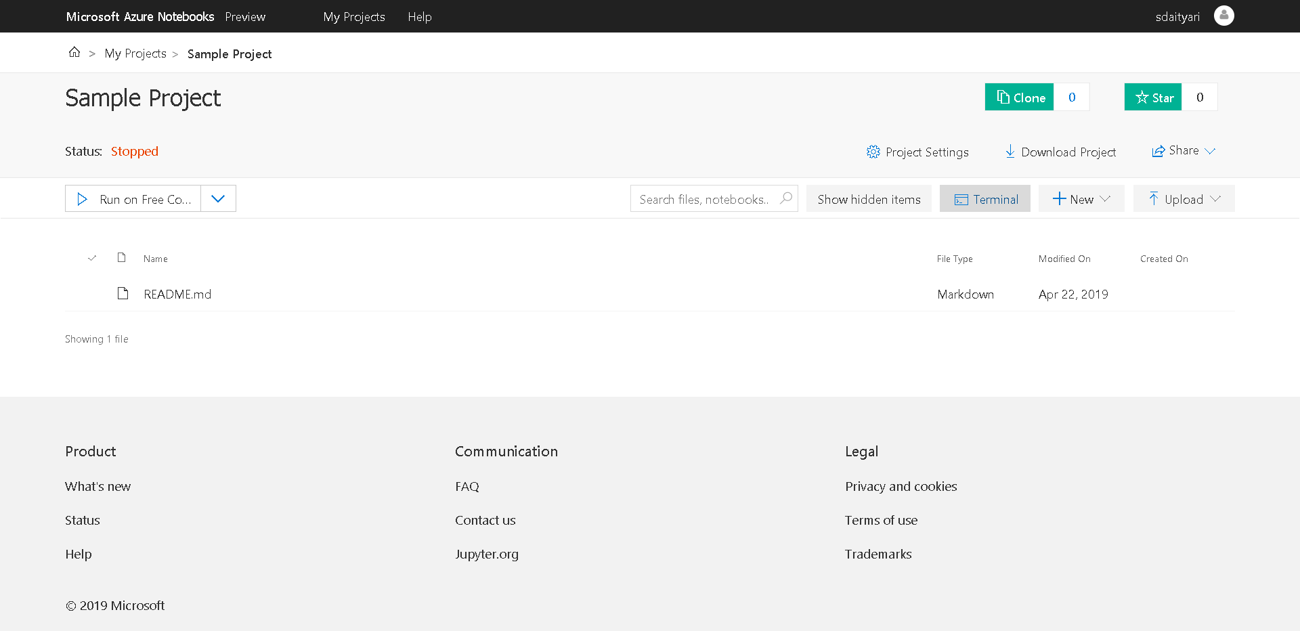This screenshot has height=631, width=1300.
Task: Open the Terminal for this project
Action: [x=985, y=198]
